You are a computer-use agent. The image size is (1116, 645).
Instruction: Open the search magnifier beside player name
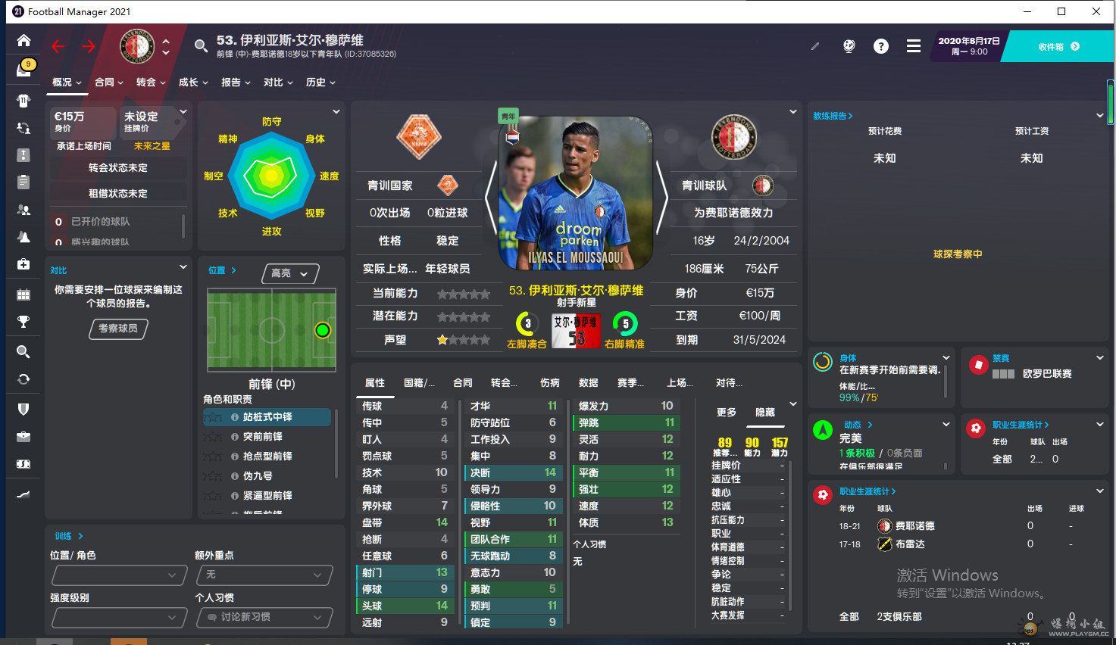pos(201,46)
